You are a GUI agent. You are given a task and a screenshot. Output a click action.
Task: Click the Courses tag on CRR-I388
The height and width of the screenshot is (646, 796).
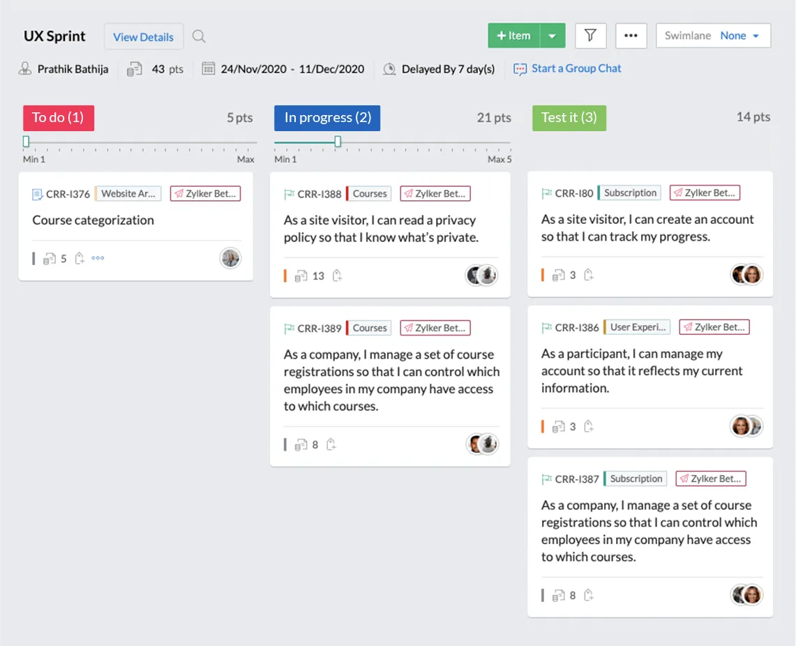[369, 193]
